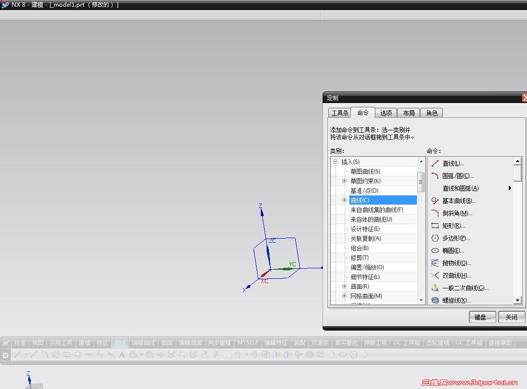Select the rectangle tool in curve toolbar
Viewport: 527px width, 389px height.
pyautogui.click(x=67, y=355)
